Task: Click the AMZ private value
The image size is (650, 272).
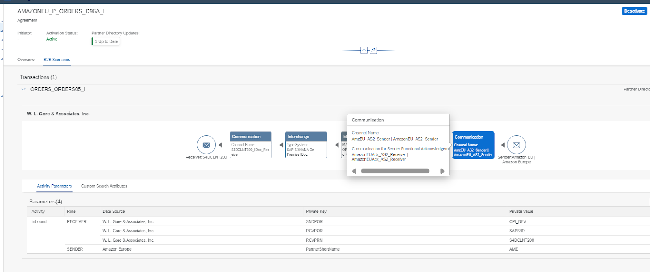Action: click(513, 249)
